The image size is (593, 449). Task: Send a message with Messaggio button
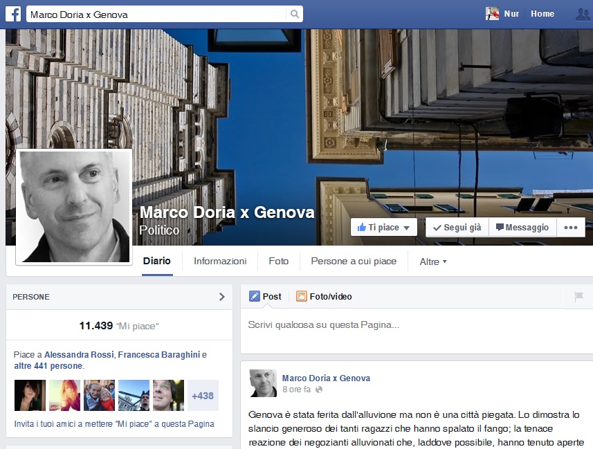[x=522, y=228]
